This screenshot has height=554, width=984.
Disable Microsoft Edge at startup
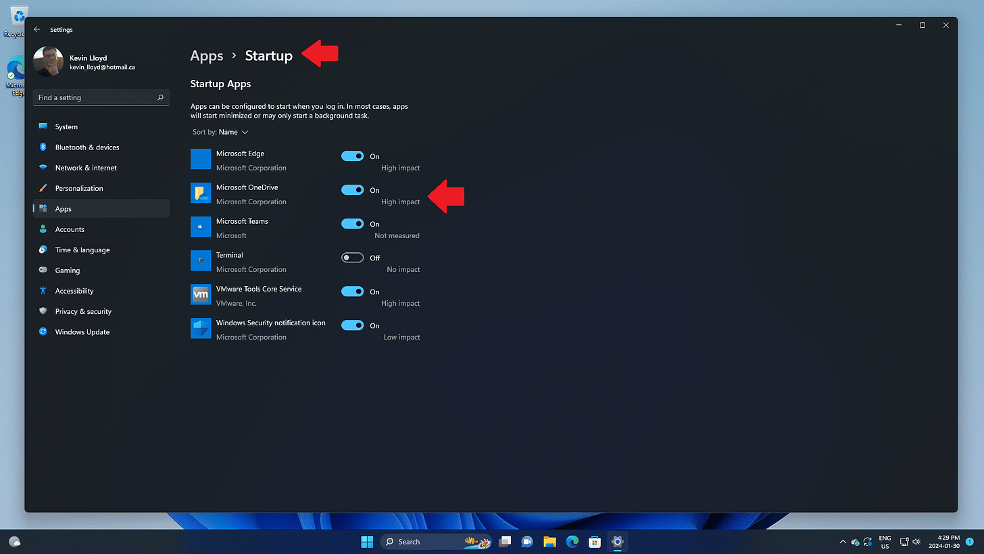click(352, 156)
